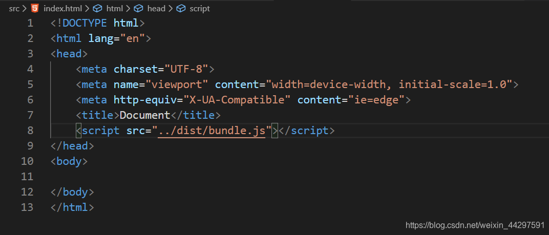Click line number 8 in gutter
549x235 pixels.
[30, 131]
